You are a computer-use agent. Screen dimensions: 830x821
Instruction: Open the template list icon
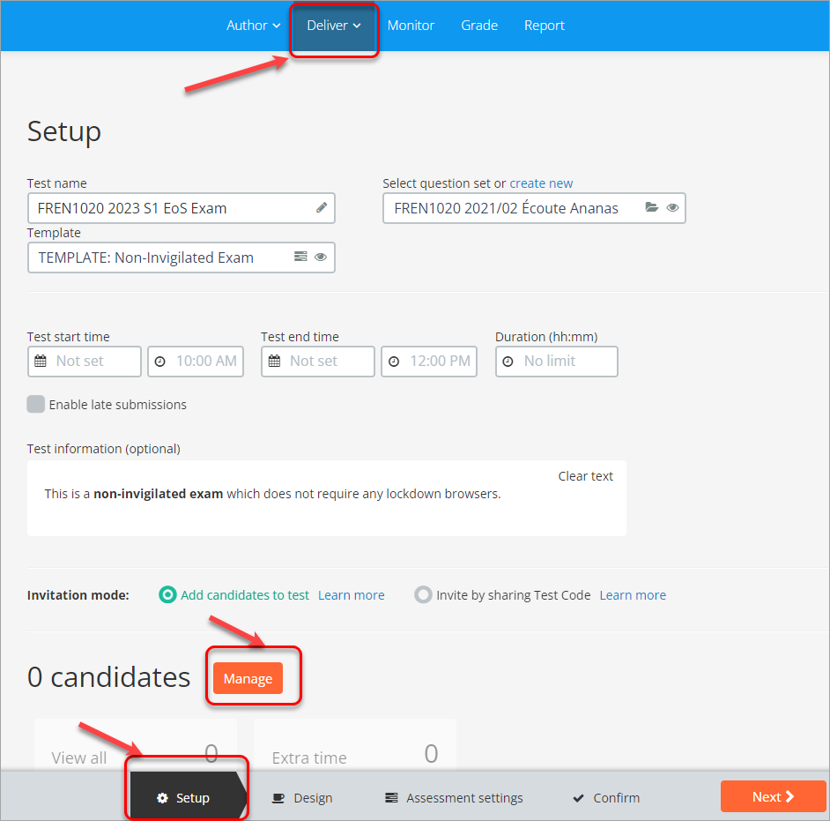pos(299,257)
